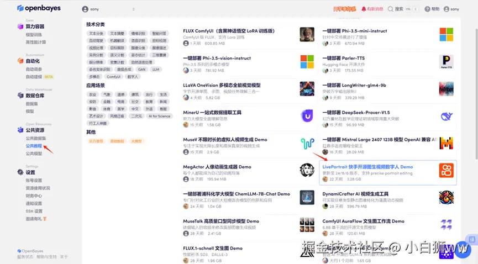Click the LLaVA OneVision thumbnail icon
Image resolution: width=478 pixels, height=264 pixels.
click(307, 89)
